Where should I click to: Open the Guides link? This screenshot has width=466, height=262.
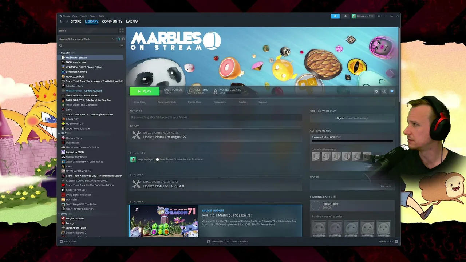242,102
